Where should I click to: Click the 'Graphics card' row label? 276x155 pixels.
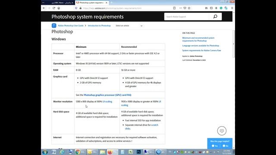pyautogui.click(x=60, y=77)
